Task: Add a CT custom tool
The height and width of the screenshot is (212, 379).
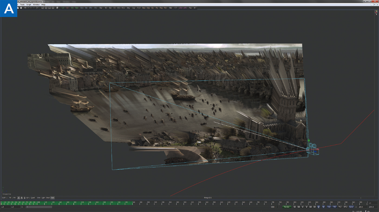Action: click(x=176, y=8)
